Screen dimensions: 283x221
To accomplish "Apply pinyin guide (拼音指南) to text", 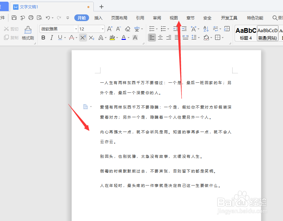I will 136,29.
